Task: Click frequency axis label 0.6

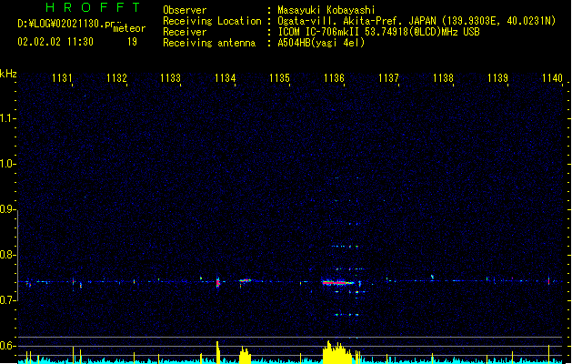Action: pos(8,346)
